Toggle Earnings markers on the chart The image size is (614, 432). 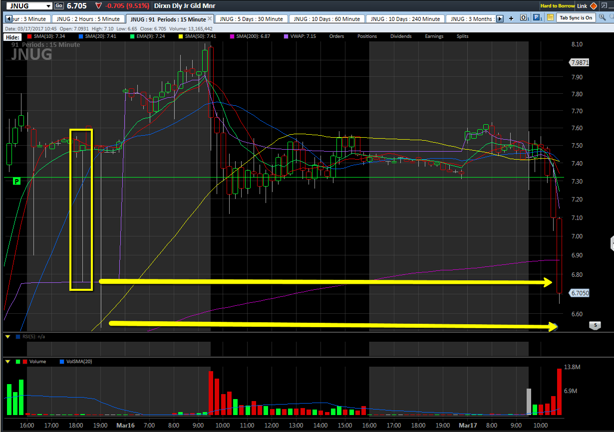[434, 36]
